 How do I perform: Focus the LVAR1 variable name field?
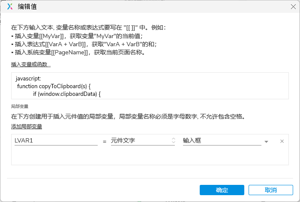[56, 140]
